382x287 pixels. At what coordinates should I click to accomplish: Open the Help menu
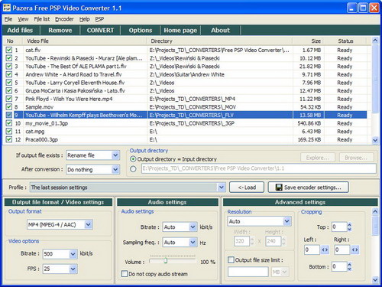(84, 19)
